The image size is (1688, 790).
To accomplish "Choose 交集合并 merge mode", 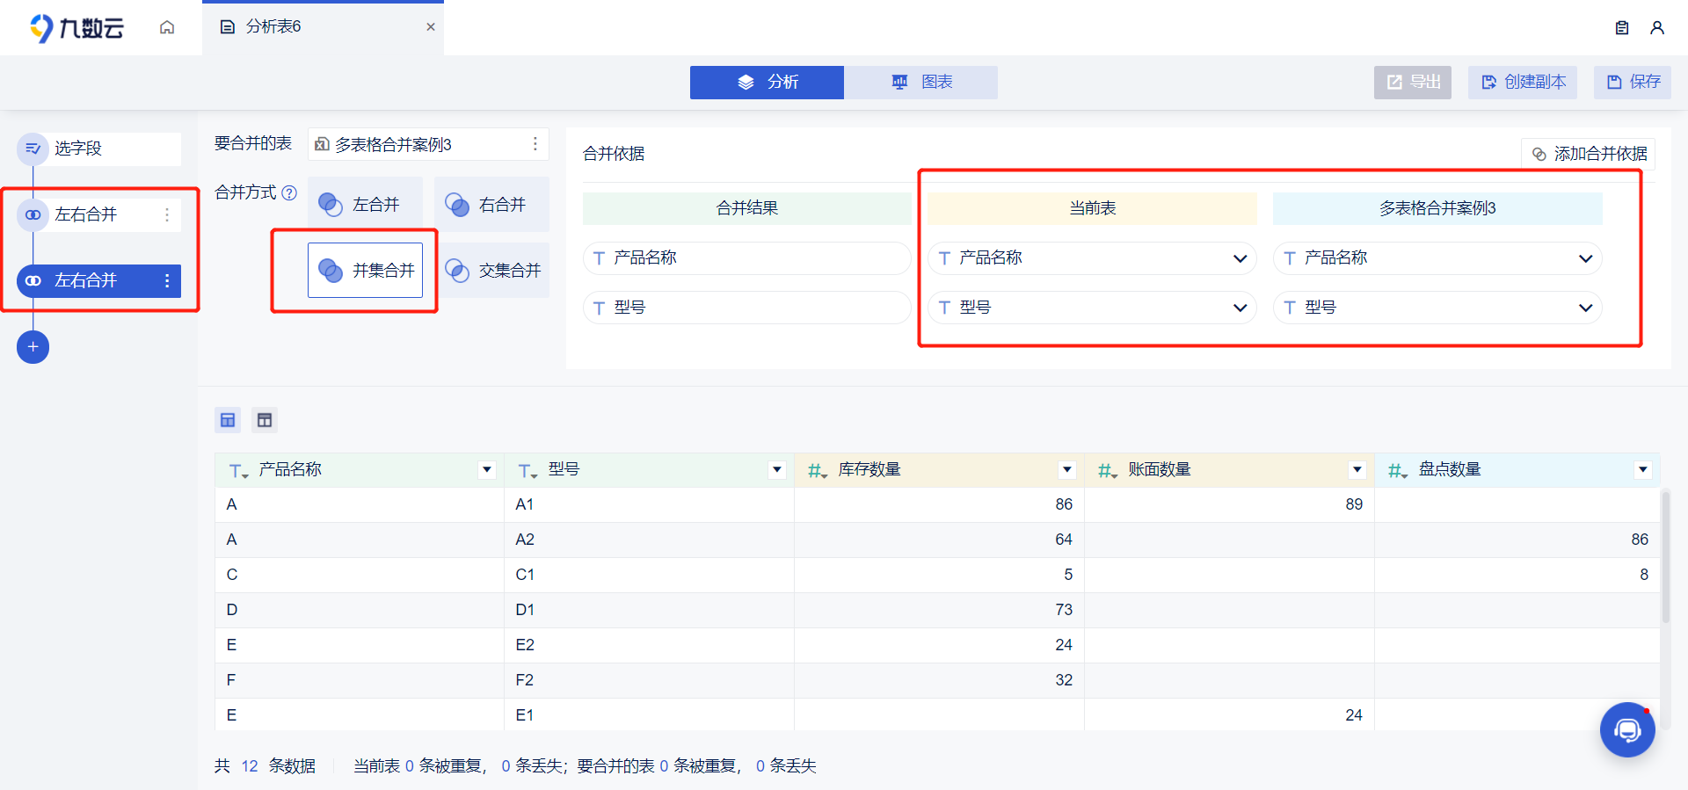I will point(491,271).
